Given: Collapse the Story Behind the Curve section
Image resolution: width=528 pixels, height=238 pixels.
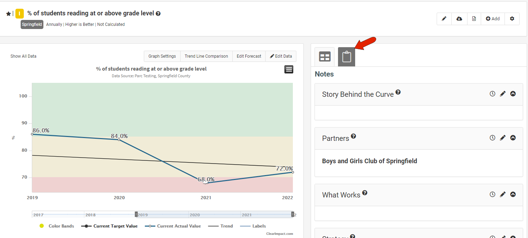Looking at the screenshot, I should click(x=513, y=94).
